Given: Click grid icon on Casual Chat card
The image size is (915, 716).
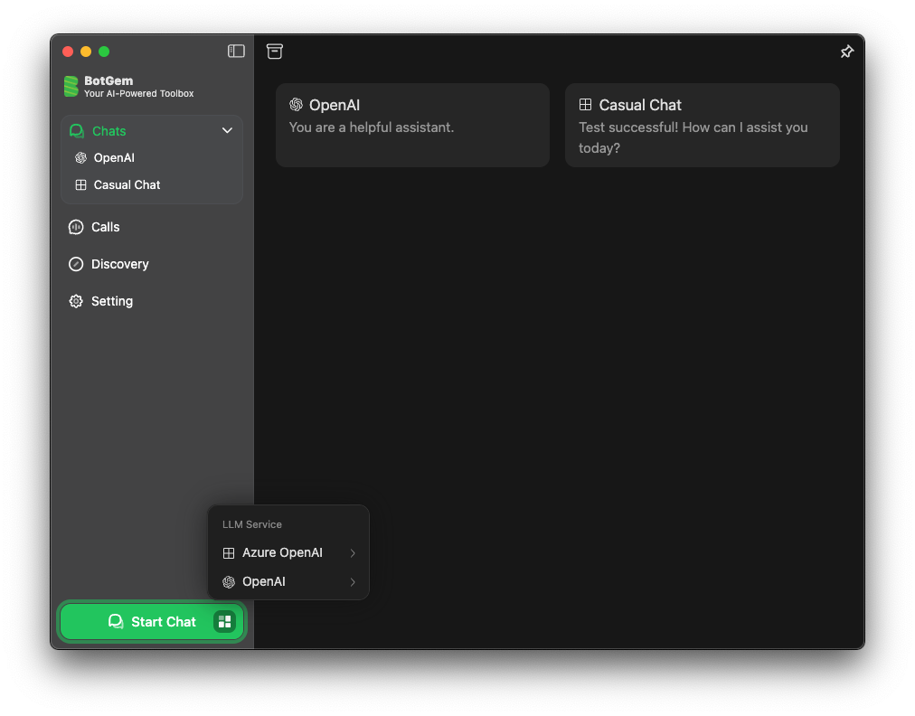Looking at the screenshot, I should tap(585, 105).
